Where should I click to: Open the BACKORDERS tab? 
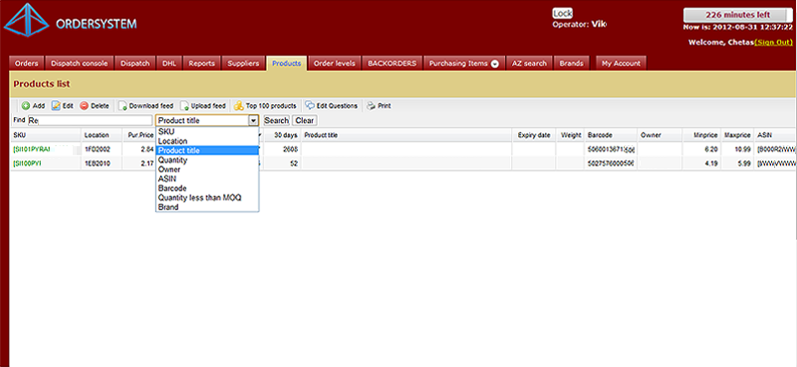[392, 64]
